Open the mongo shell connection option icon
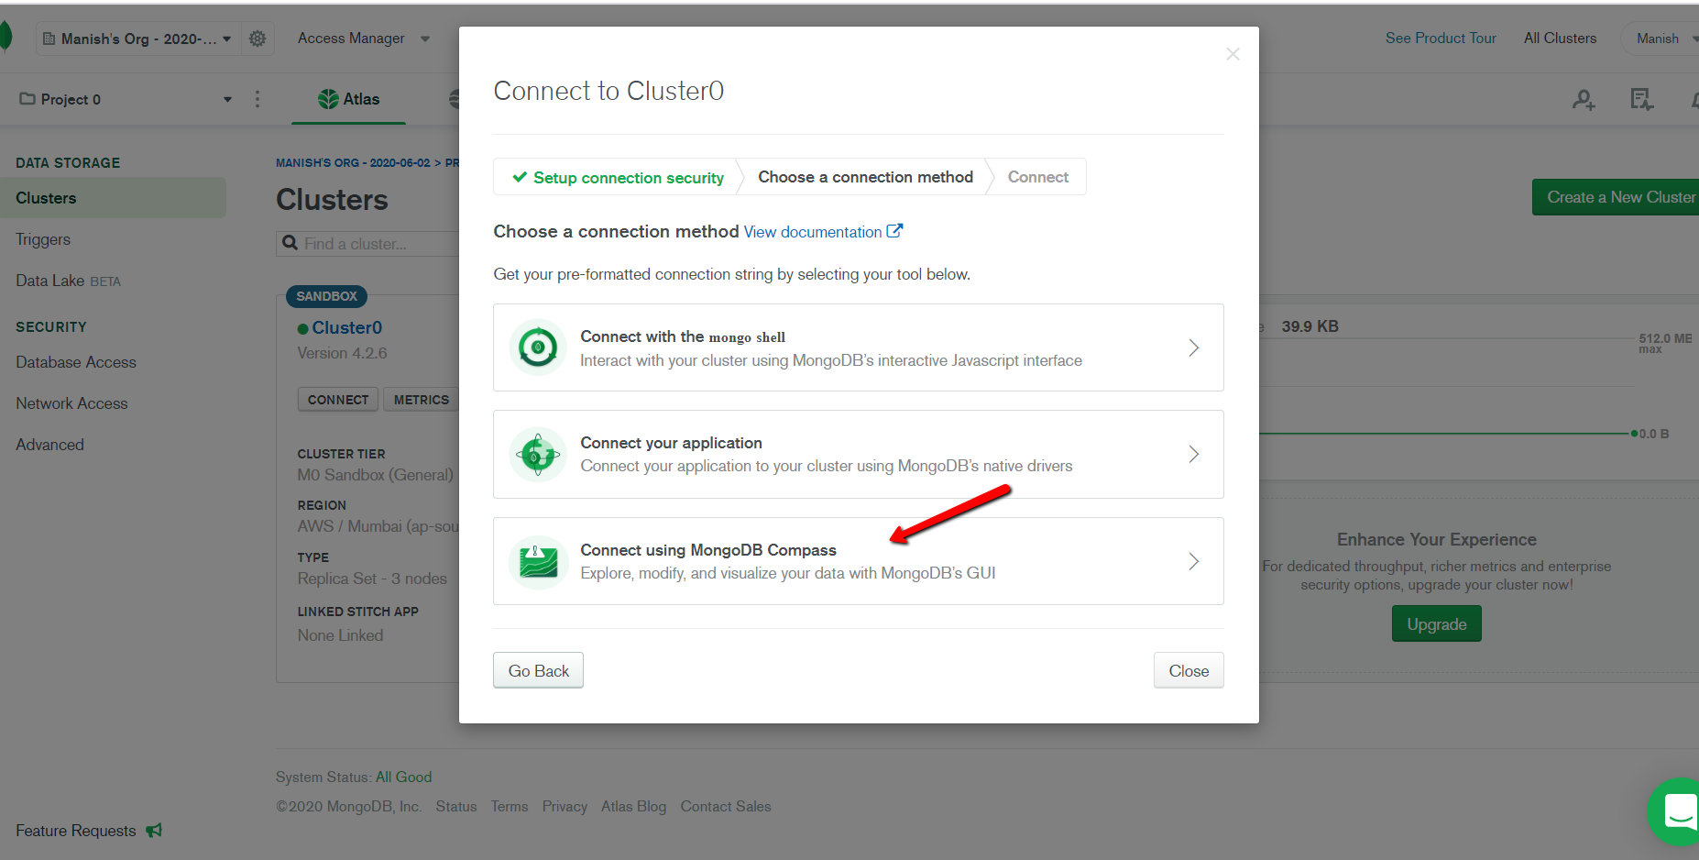1699x860 pixels. click(x=538, y=347)
